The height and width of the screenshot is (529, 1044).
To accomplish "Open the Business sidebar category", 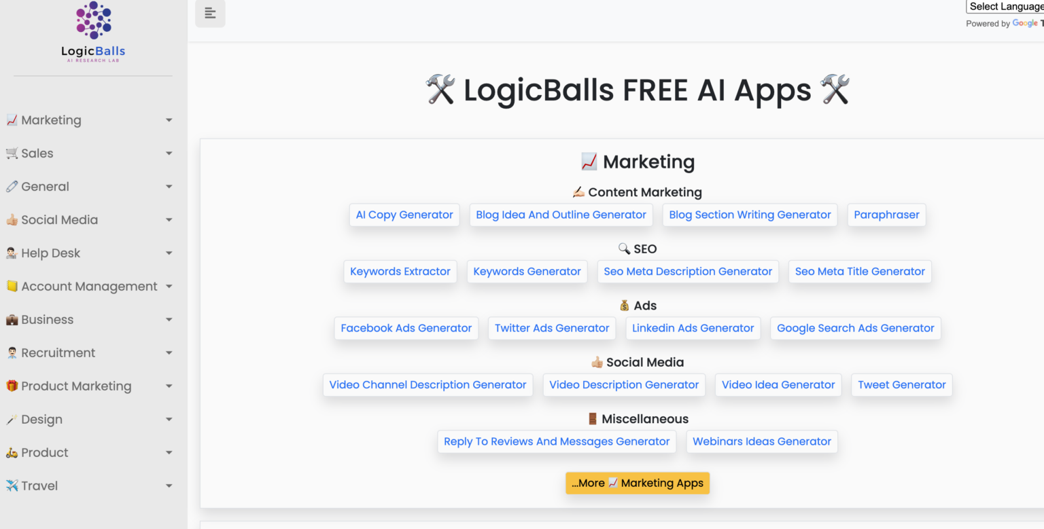I will [48, 319].
